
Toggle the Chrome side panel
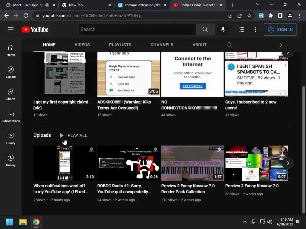tap(280, 16)
